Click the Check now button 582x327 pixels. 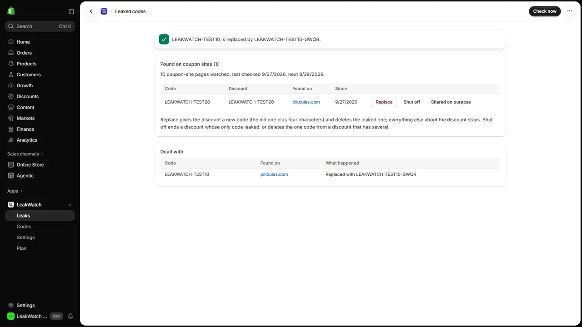coord(545,11)
